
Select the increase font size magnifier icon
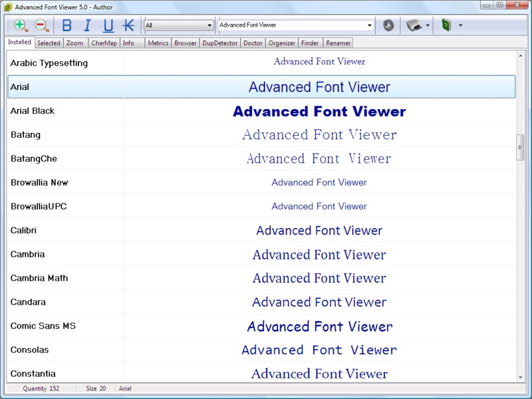click(19, 25)
